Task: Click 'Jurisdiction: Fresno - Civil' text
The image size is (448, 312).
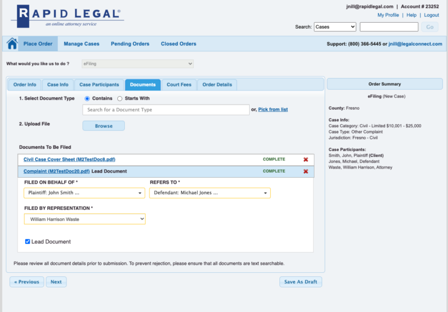Action: (x=353, y=138)
